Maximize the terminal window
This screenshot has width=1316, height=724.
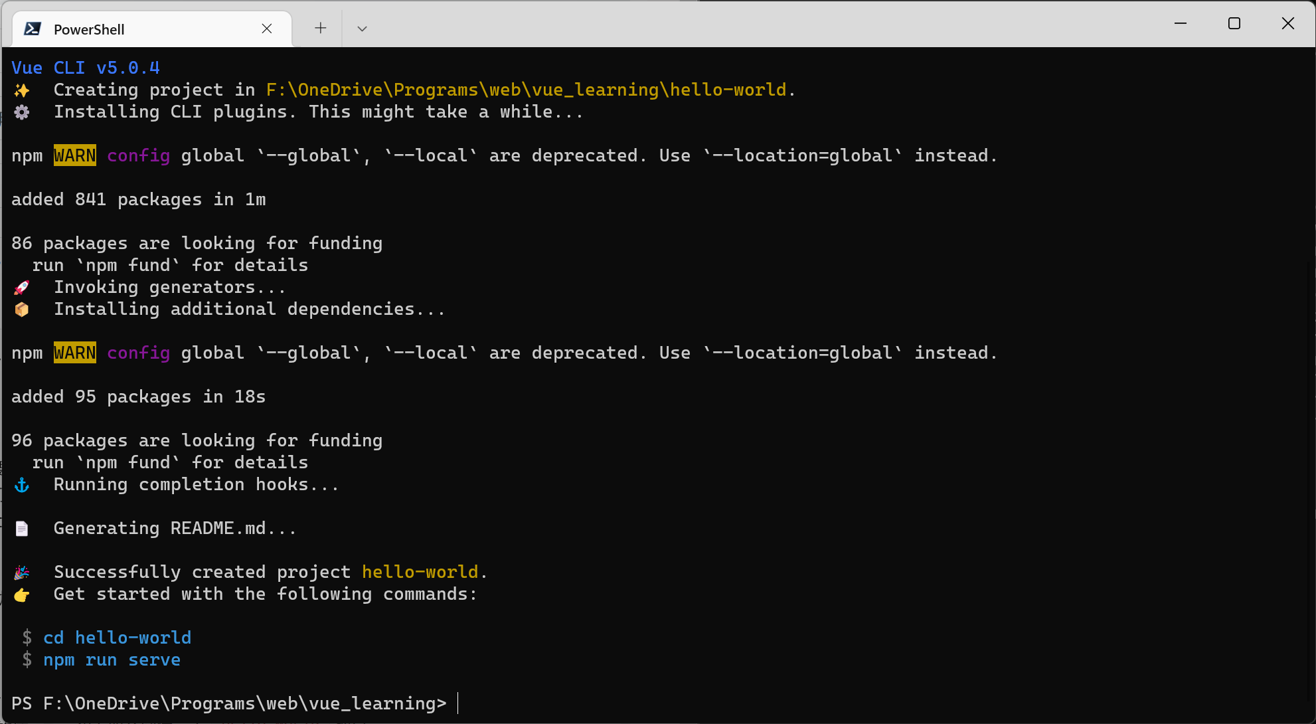pyautogui.click(x=1234, y=23)
